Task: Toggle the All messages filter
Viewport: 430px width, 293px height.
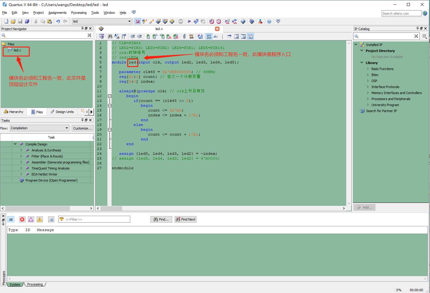Action: tap(11, 219)
